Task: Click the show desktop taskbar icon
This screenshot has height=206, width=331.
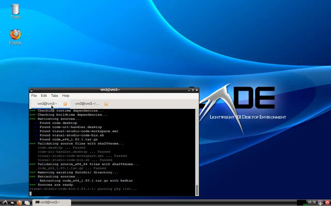Action: click(x=27, y=203)
